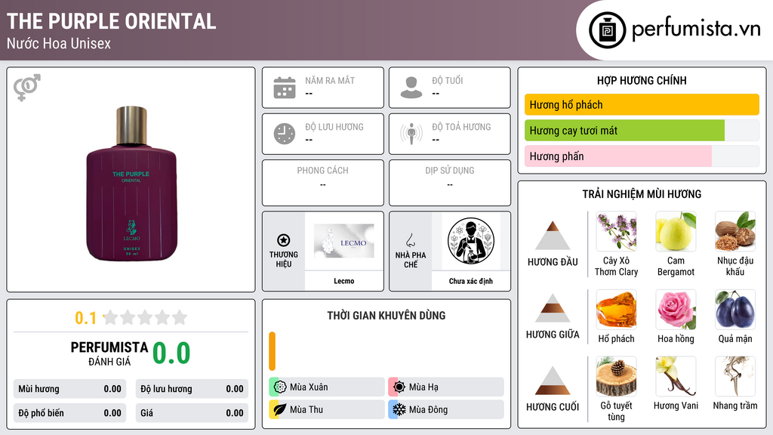Click the Phong Cách info box
Screen dimensions: 773x435
pos(323,183)
